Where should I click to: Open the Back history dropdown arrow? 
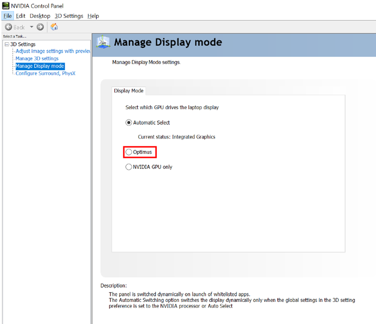31,27
